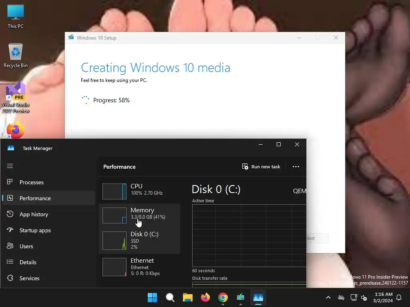
Task: Click the Users people icon
Action: coord(10,246)
